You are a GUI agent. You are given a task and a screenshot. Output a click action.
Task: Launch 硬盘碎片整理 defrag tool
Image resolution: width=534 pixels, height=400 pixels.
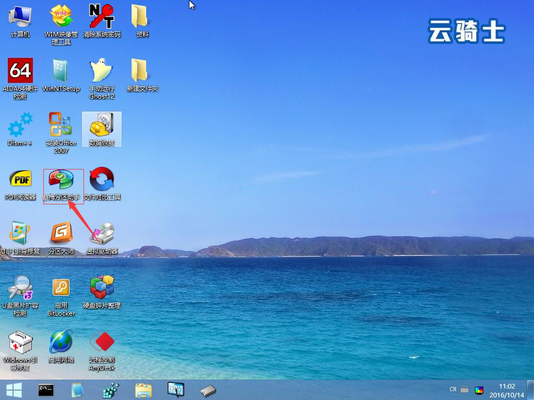pyautogui.click(x=102, y=292)
